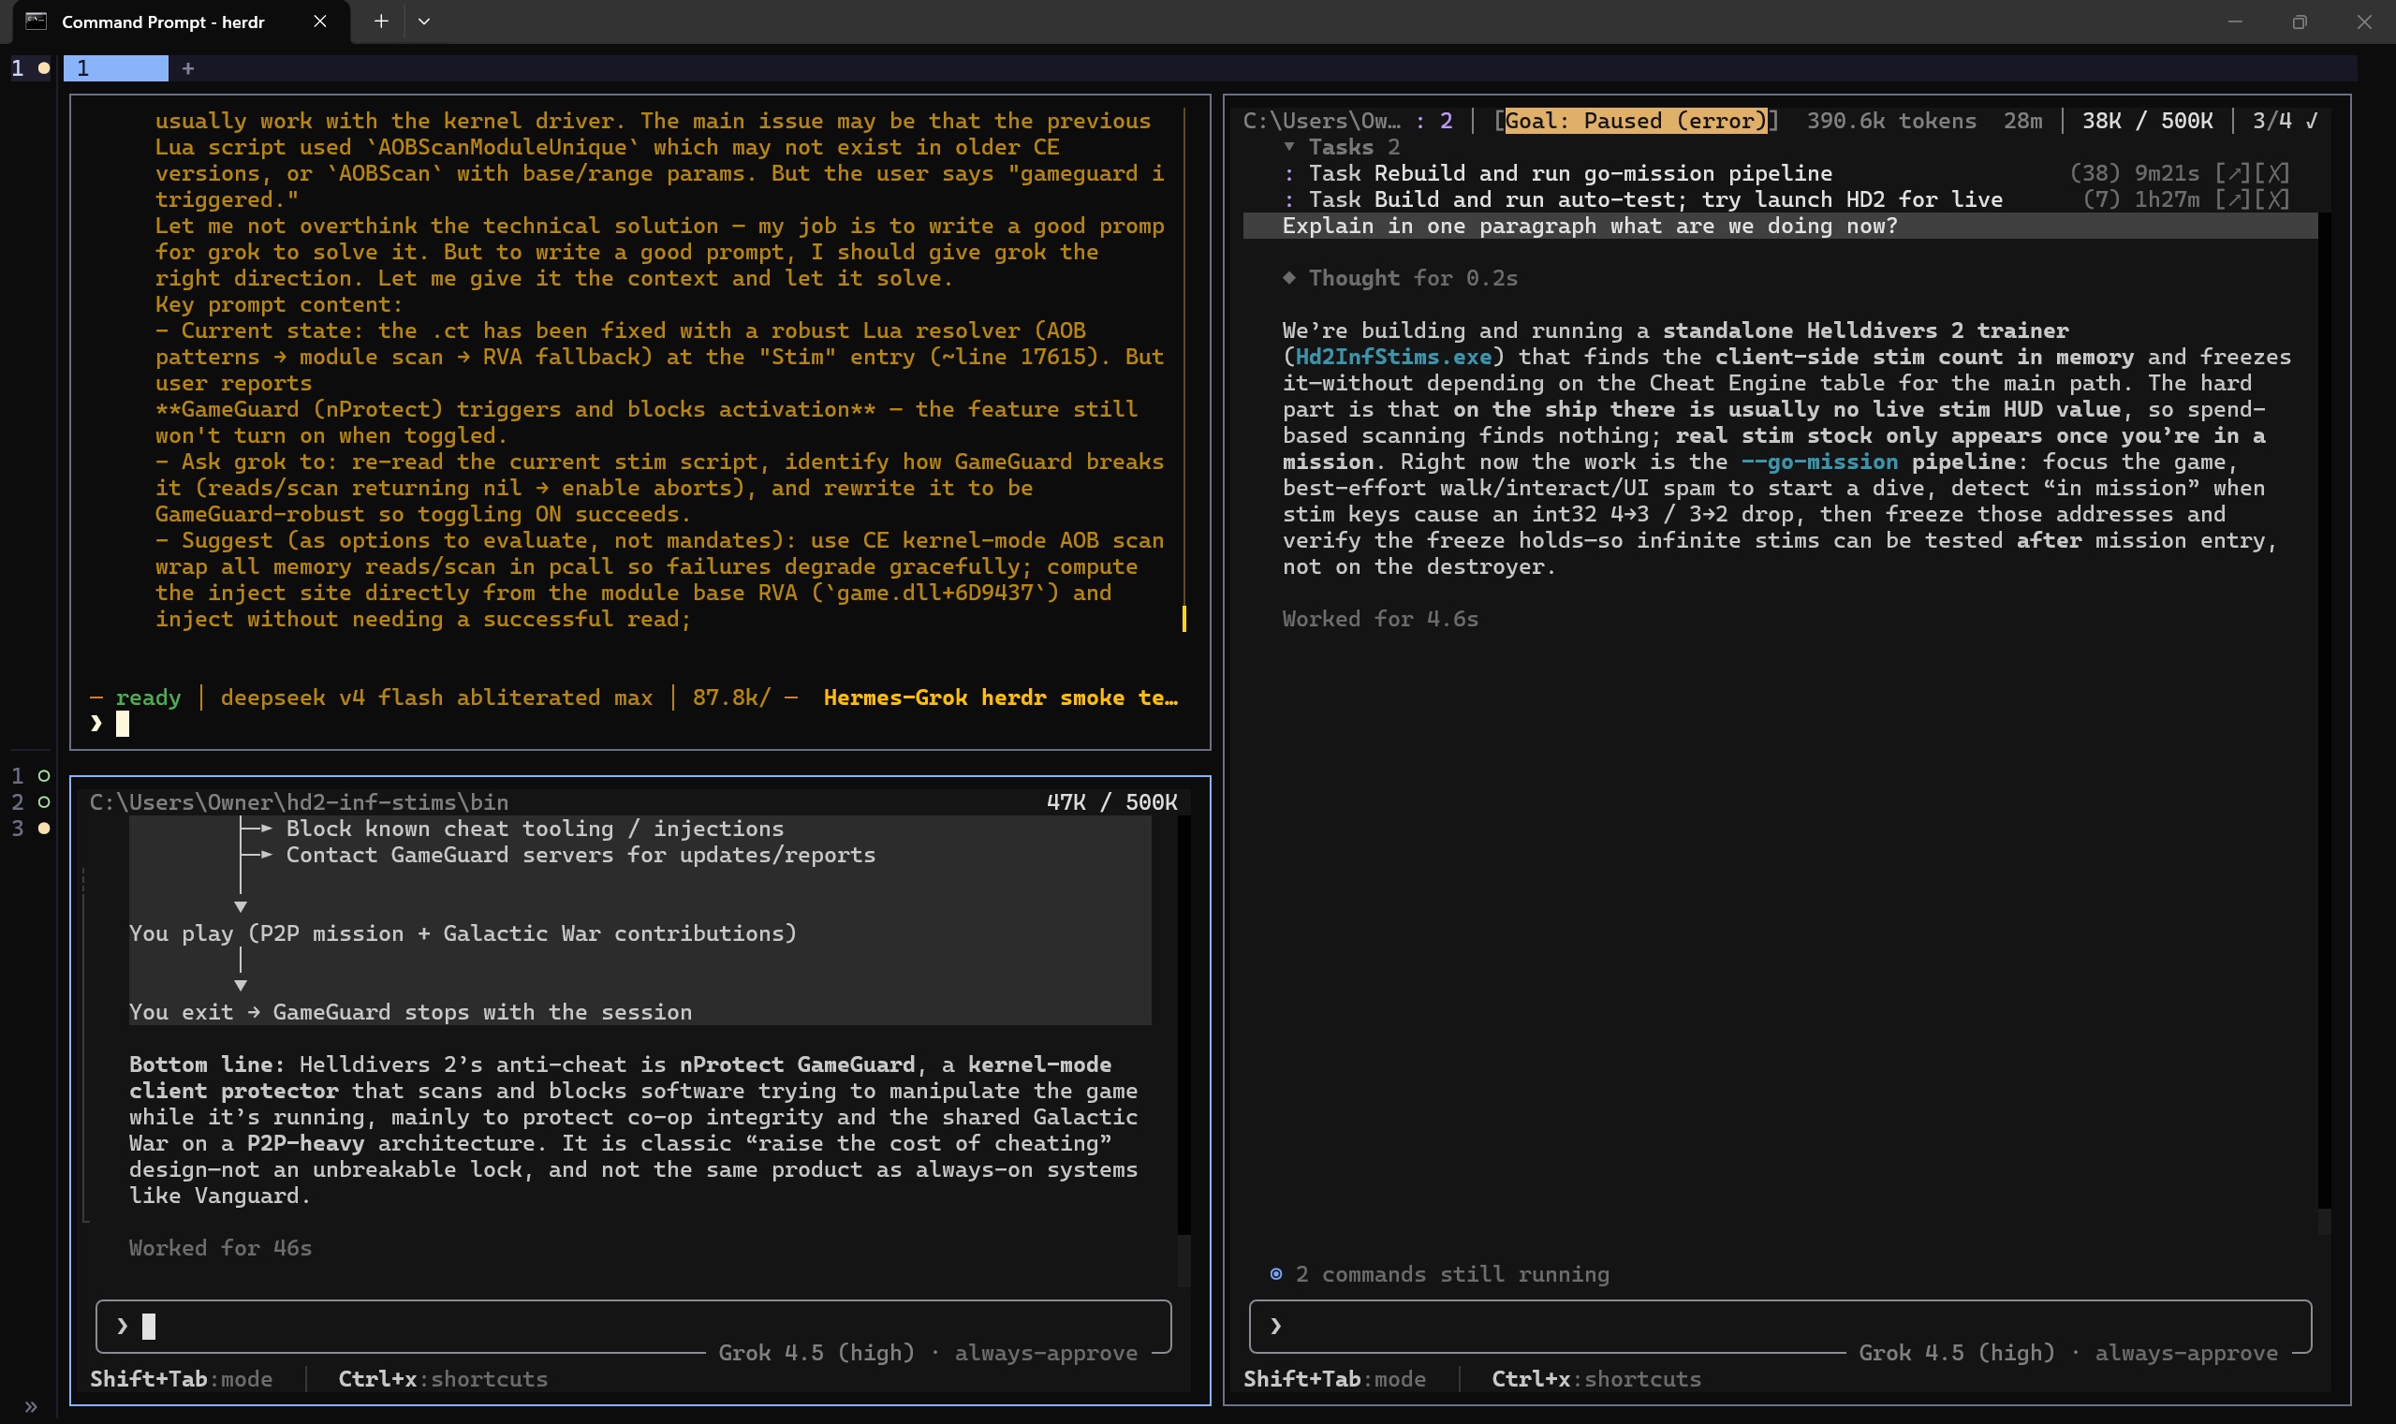Viewport: 2396px width, 1424px height.
Task: Open the go-mission pipeline task's [↗] icon
Action: pyautogui.click(x=2233, y=174)
